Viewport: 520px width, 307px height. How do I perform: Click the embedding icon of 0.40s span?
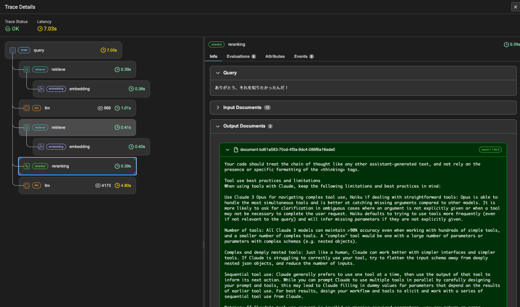41,147
